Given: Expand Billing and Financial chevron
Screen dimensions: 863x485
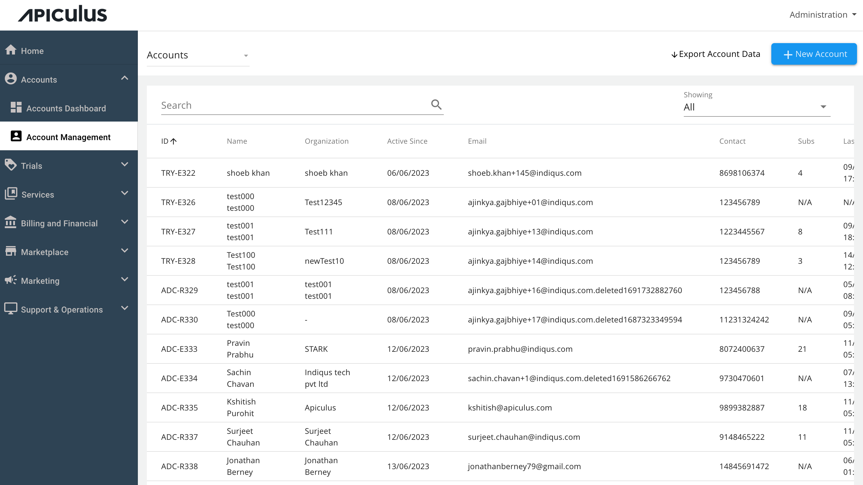Looking at the screenshot, I should click(x=125, y=222).
